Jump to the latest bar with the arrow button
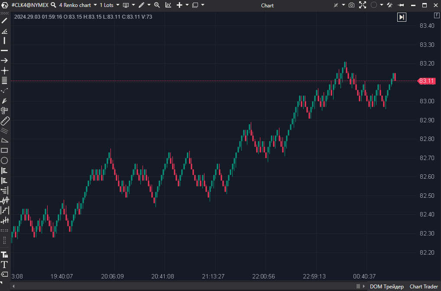The image size is (441, 291). coord(402,17)
